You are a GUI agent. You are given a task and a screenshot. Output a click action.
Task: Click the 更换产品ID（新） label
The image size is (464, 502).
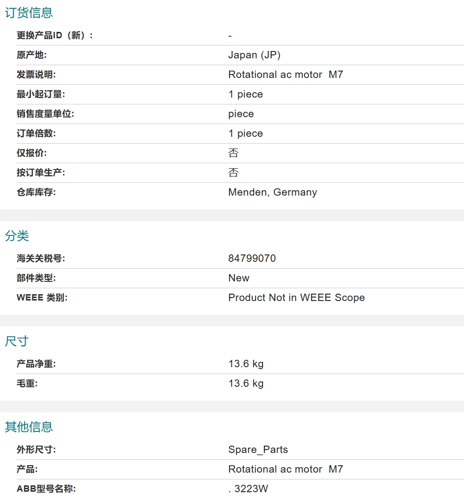[x=55, y=35]
